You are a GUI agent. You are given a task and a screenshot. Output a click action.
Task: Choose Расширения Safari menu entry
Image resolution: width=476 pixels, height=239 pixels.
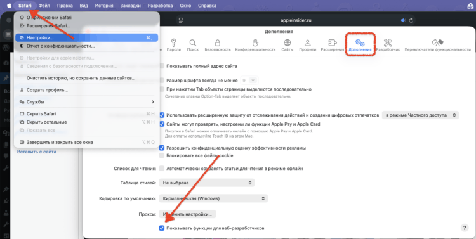tap(87, 26)
